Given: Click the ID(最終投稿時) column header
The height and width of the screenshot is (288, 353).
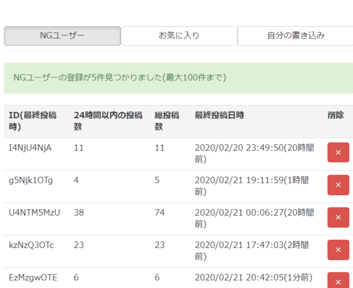Looking at the screenshot, I should pyautogui.click(x=32, y=121).
